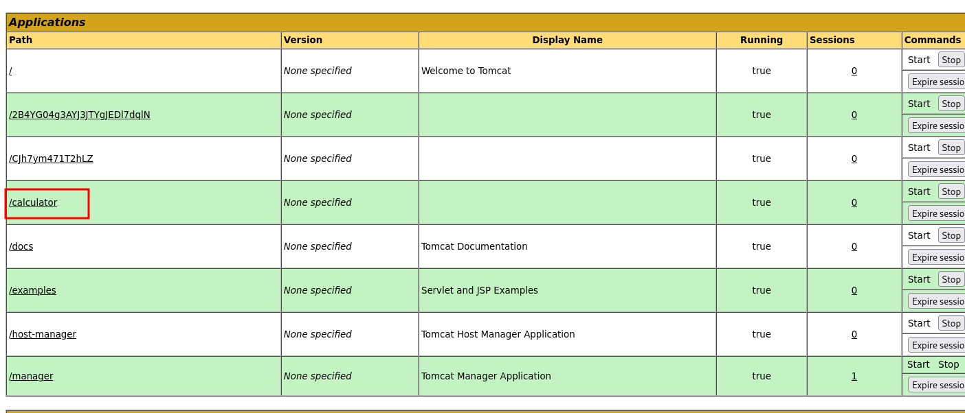The image size is (965, 413).
Task: Select 'true' running value in /examples row
Action: coord(762,290)
